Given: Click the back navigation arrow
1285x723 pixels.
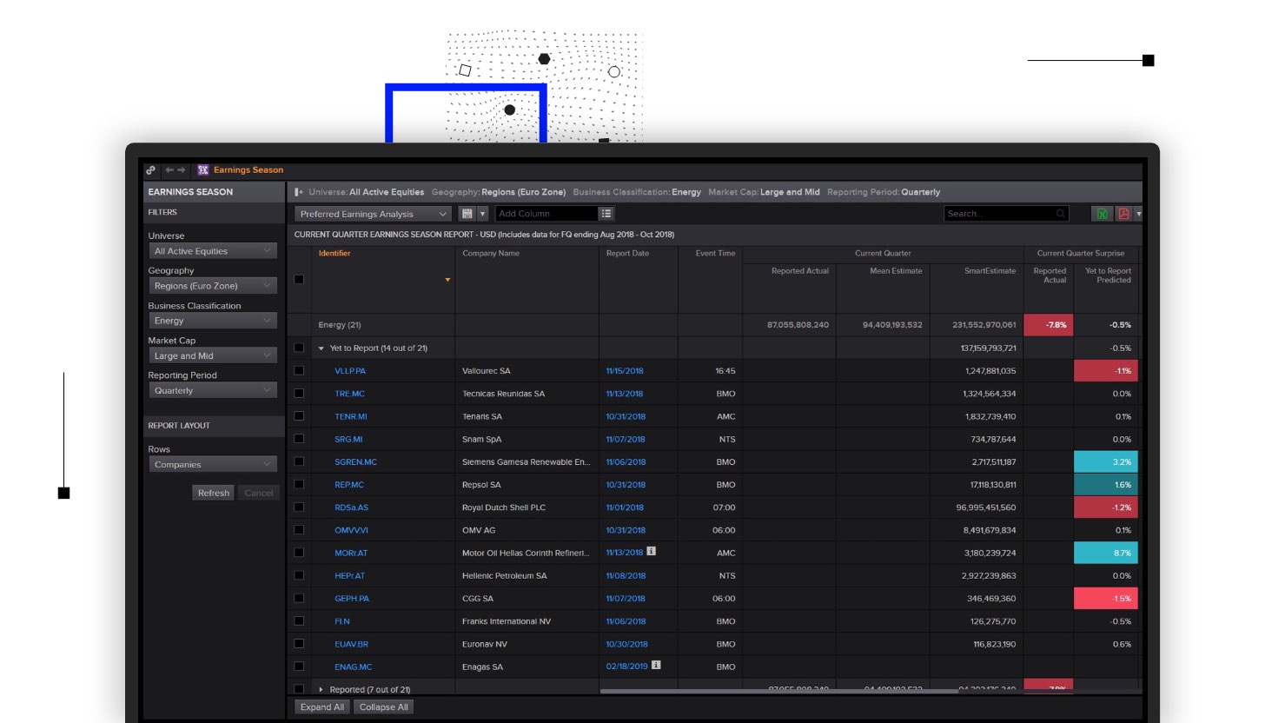Looking at the screenshot, I should pos(169,170).
